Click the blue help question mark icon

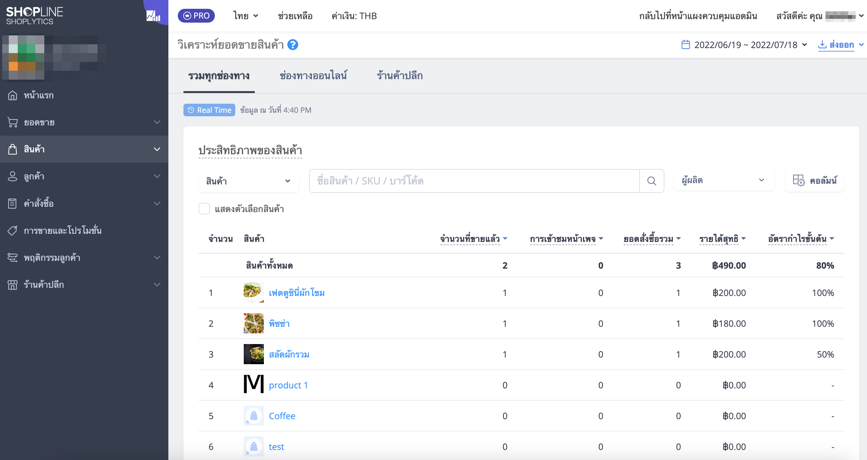[292, 45]
